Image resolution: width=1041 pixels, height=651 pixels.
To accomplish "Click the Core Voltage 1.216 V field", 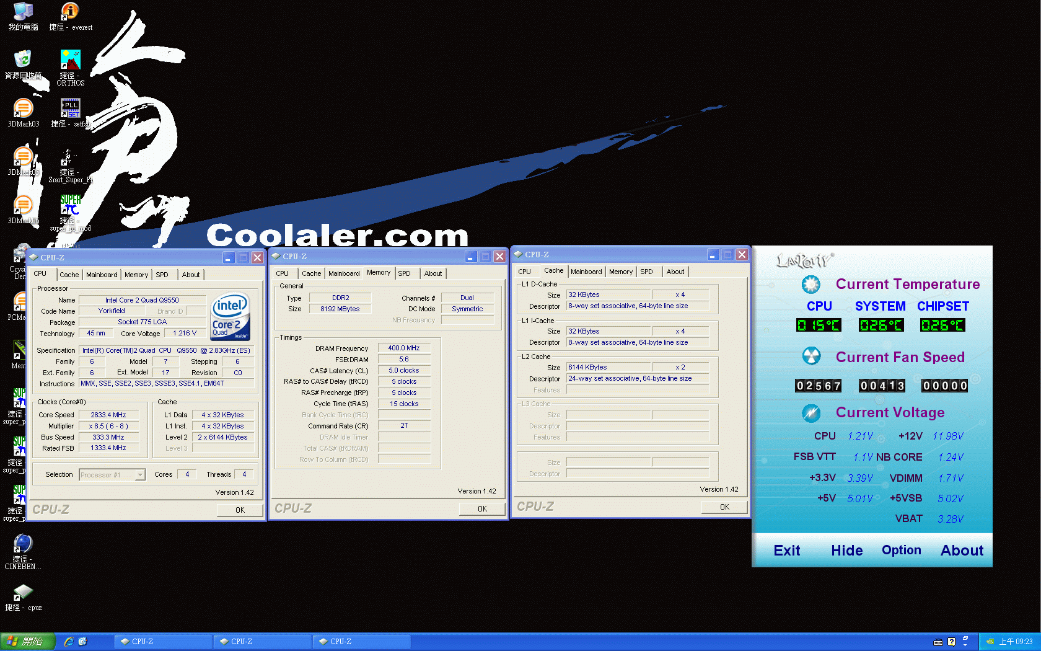I will (x=185, y=334).
